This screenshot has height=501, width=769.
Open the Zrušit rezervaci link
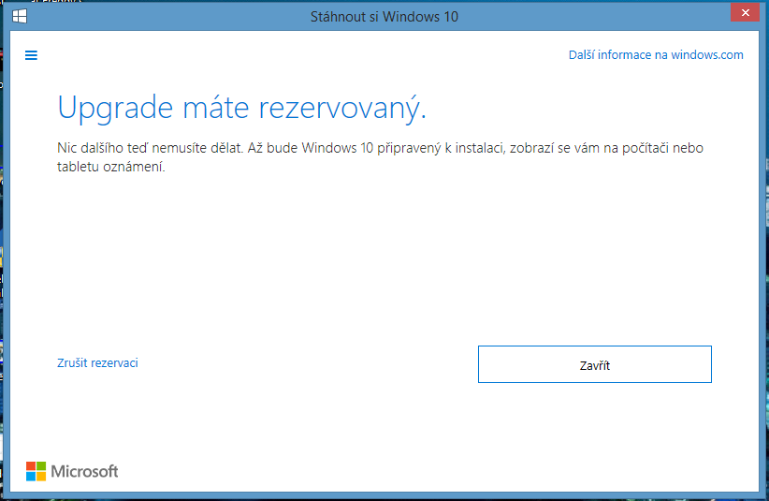pyautogui.click(x=97, y=362)
